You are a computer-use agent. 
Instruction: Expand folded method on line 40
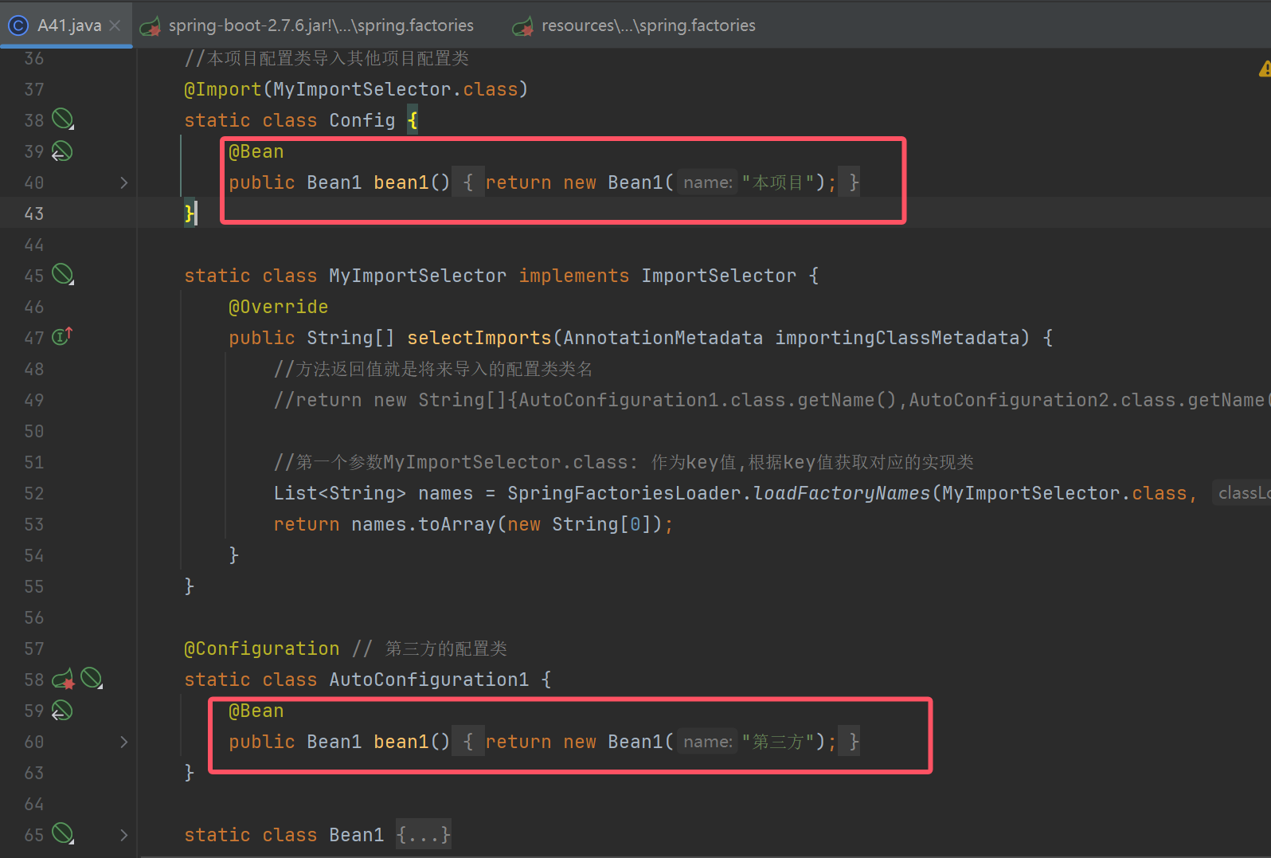[x=123, y=182]
